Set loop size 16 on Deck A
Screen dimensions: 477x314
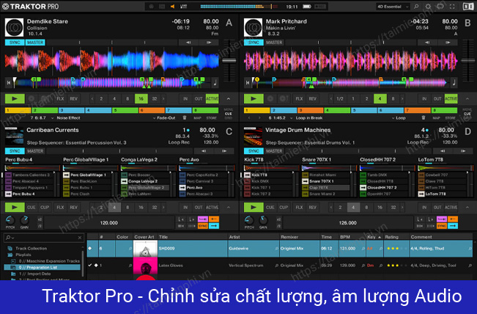coord(141,99)
